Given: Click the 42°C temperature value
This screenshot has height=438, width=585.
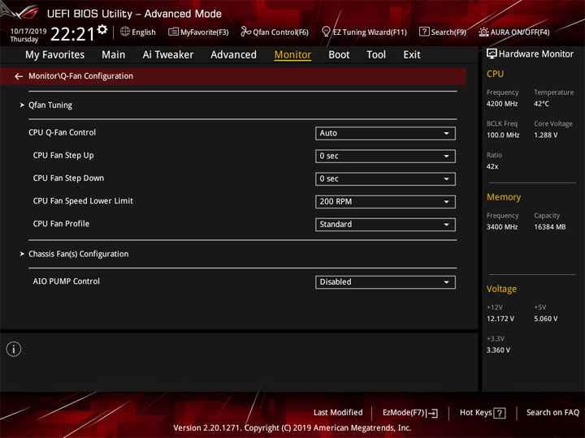Looking at the screenshot, I should click(541, 104).
